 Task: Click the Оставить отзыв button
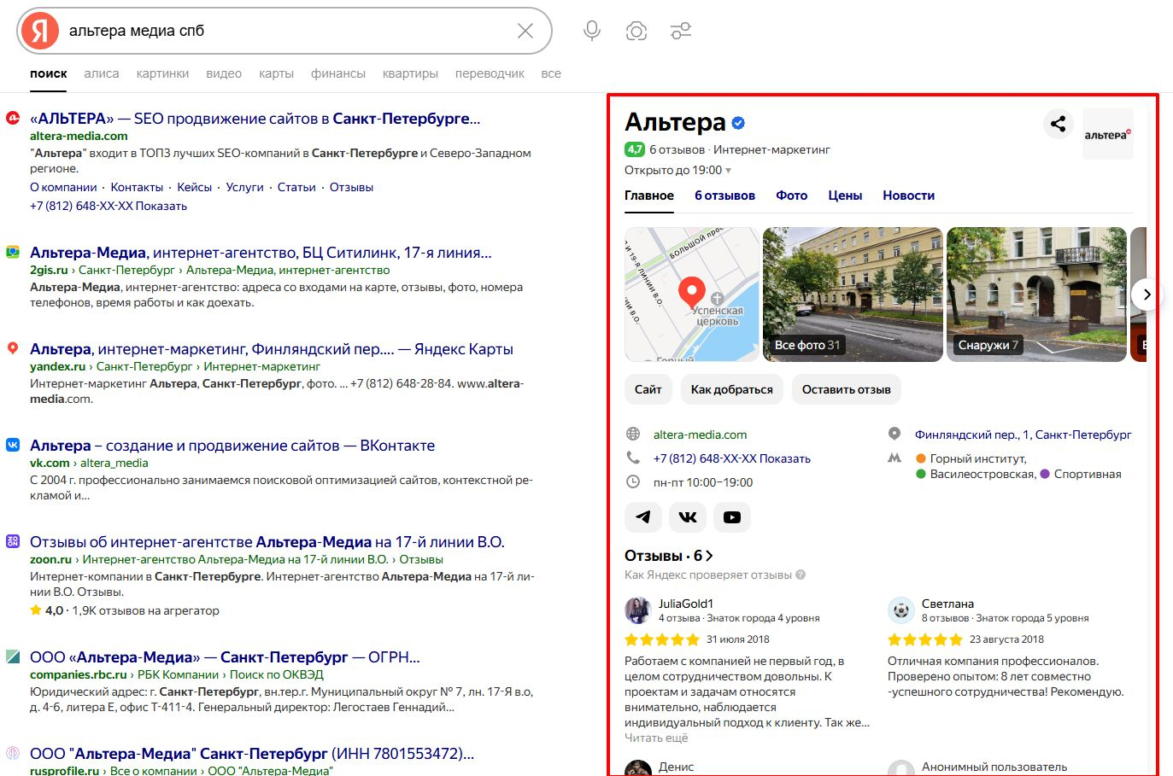point(846,389)
